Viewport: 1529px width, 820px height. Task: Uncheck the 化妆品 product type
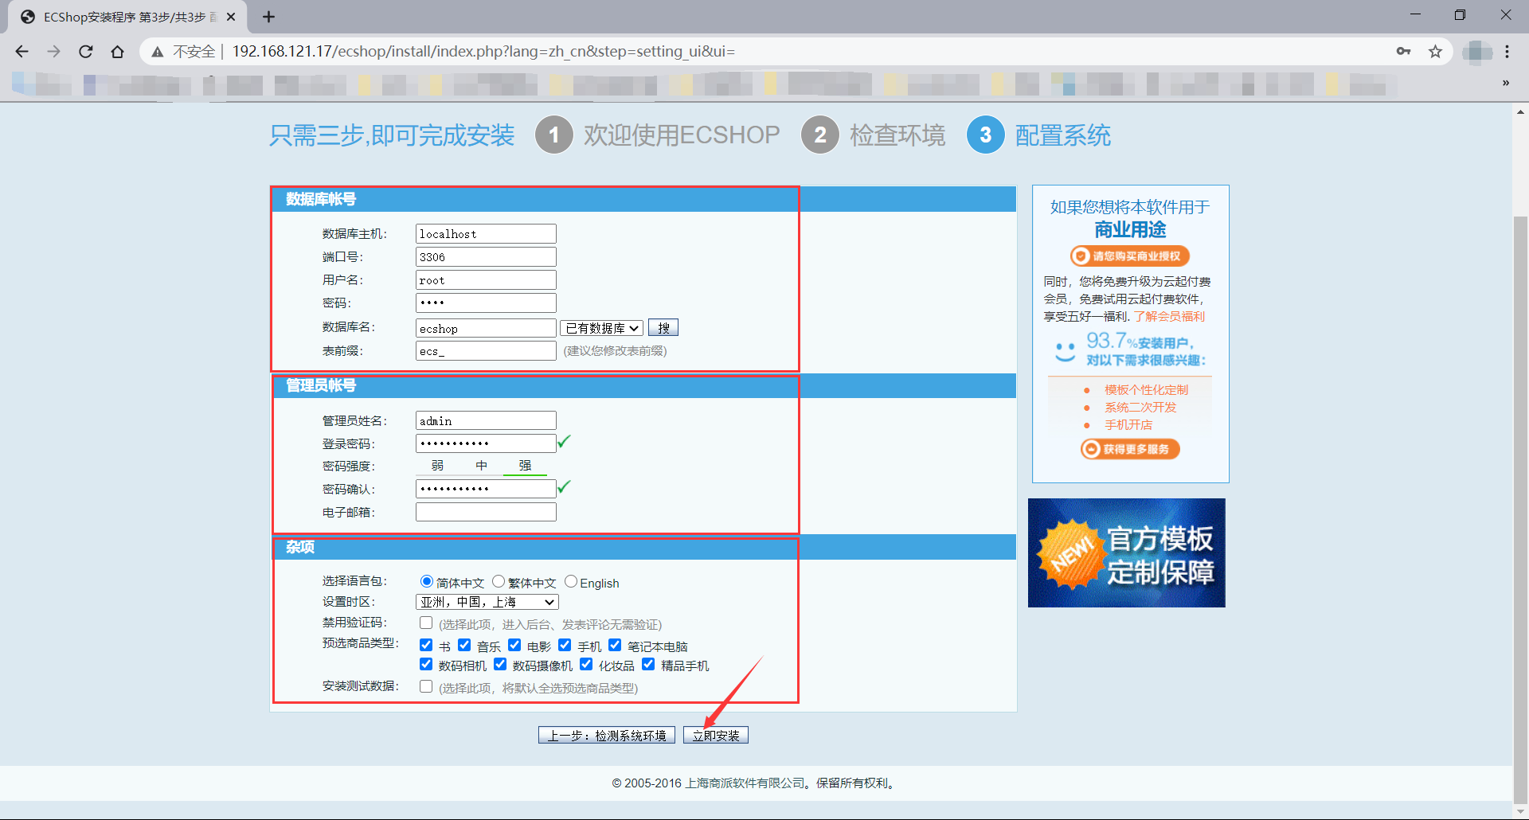(586, 664)
